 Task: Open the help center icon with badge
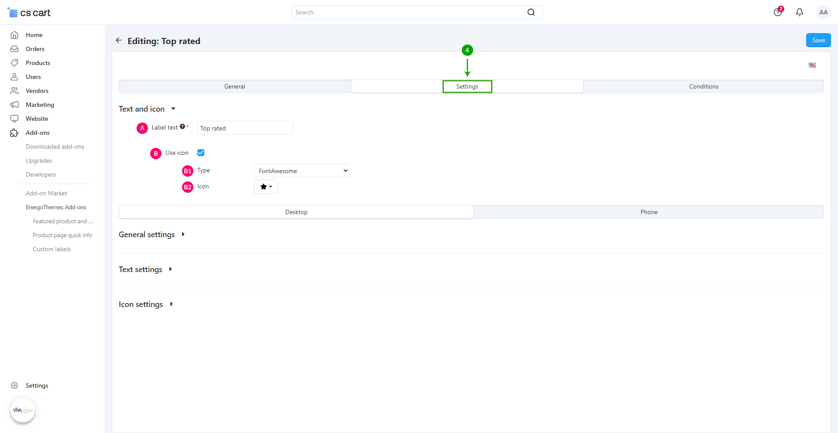(778, 12)
